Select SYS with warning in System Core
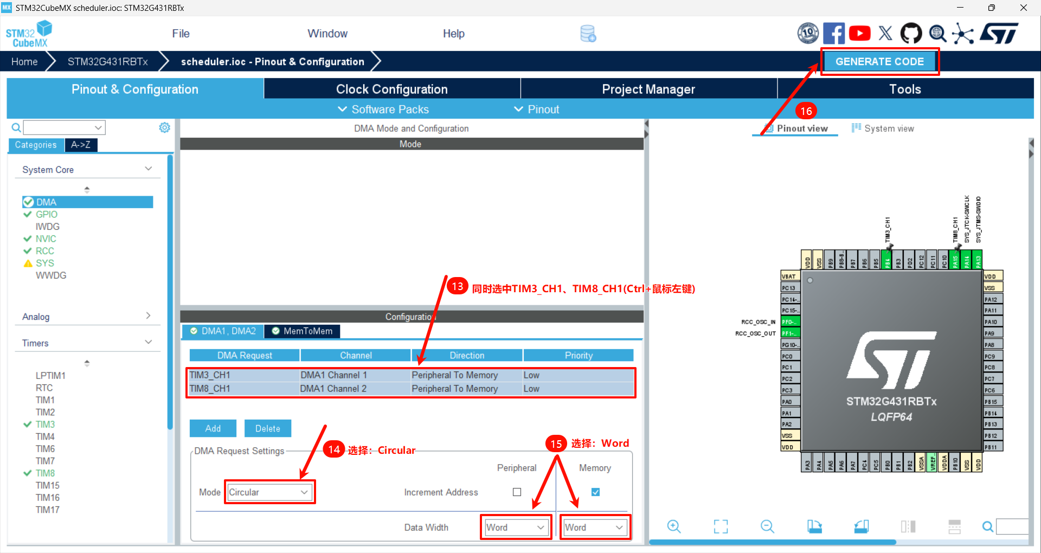The height and width of the screenshot is (553, 1041). [45, 263]
